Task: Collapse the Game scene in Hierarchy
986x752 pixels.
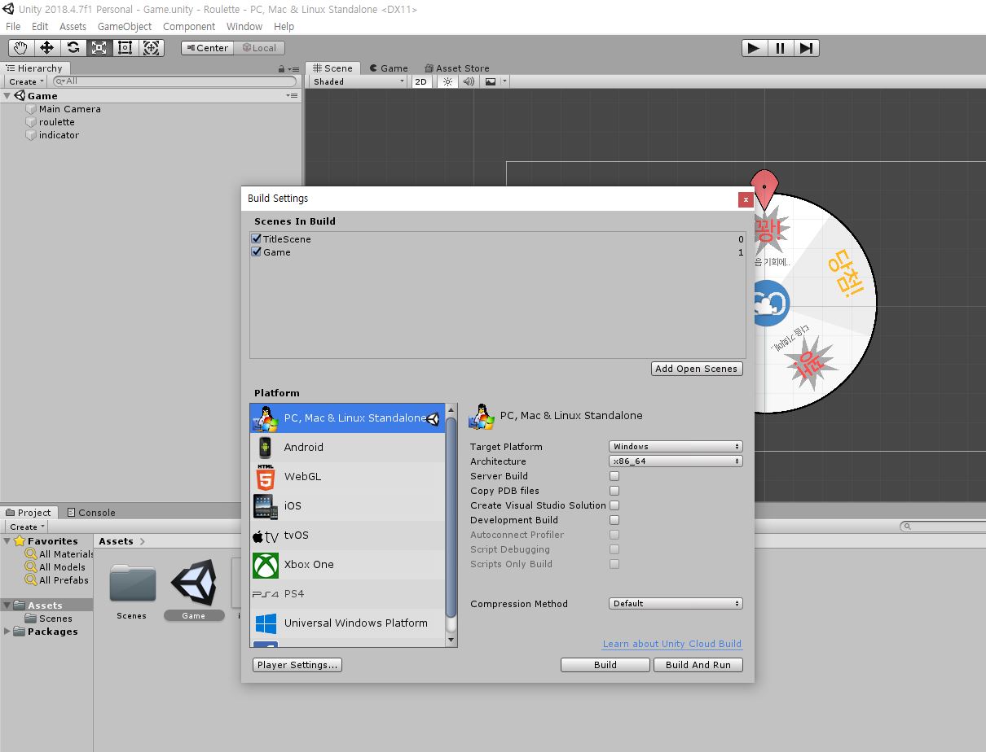Action: pyautogui.click(x=7, y=96)
